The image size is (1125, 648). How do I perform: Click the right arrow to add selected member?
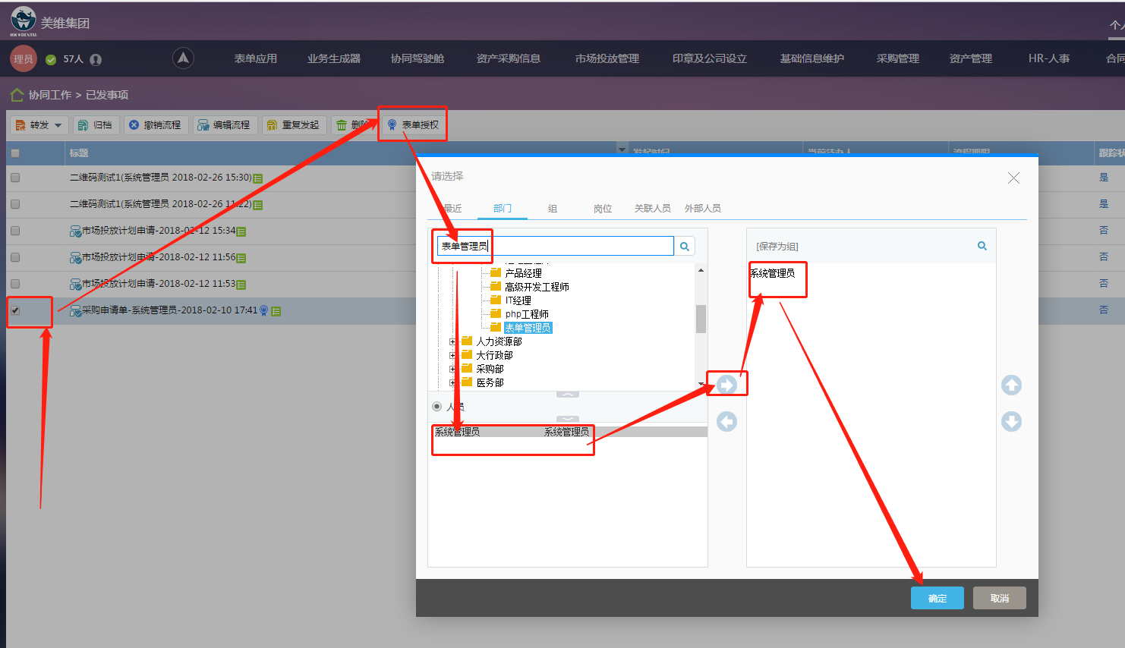coord(726,385)
